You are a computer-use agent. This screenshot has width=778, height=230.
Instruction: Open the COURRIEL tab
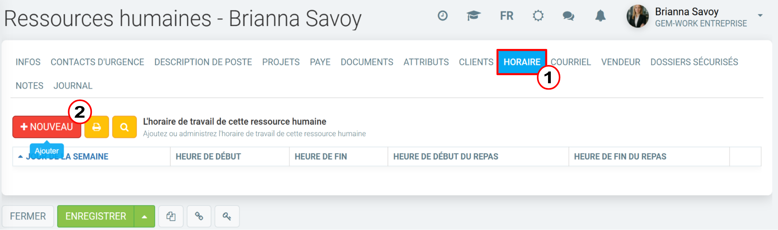pyautogui.click(x=571, y=62)
